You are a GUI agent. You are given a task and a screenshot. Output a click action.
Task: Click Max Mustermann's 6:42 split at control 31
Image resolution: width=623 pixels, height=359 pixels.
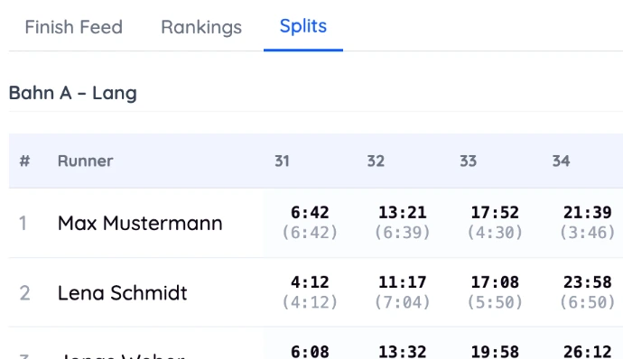tap(310, 213)
